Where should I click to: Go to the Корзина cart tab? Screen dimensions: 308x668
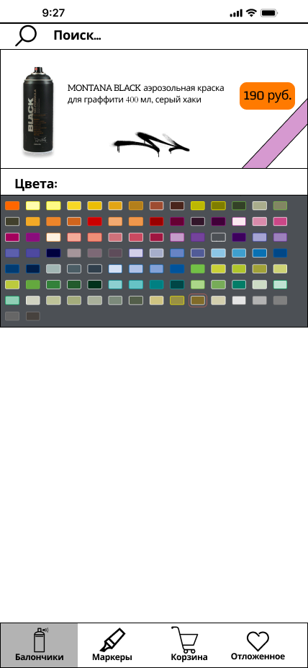(189, 645)
